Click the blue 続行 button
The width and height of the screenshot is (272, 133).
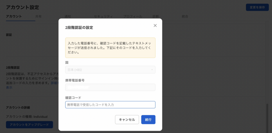[x=148, y=120]
